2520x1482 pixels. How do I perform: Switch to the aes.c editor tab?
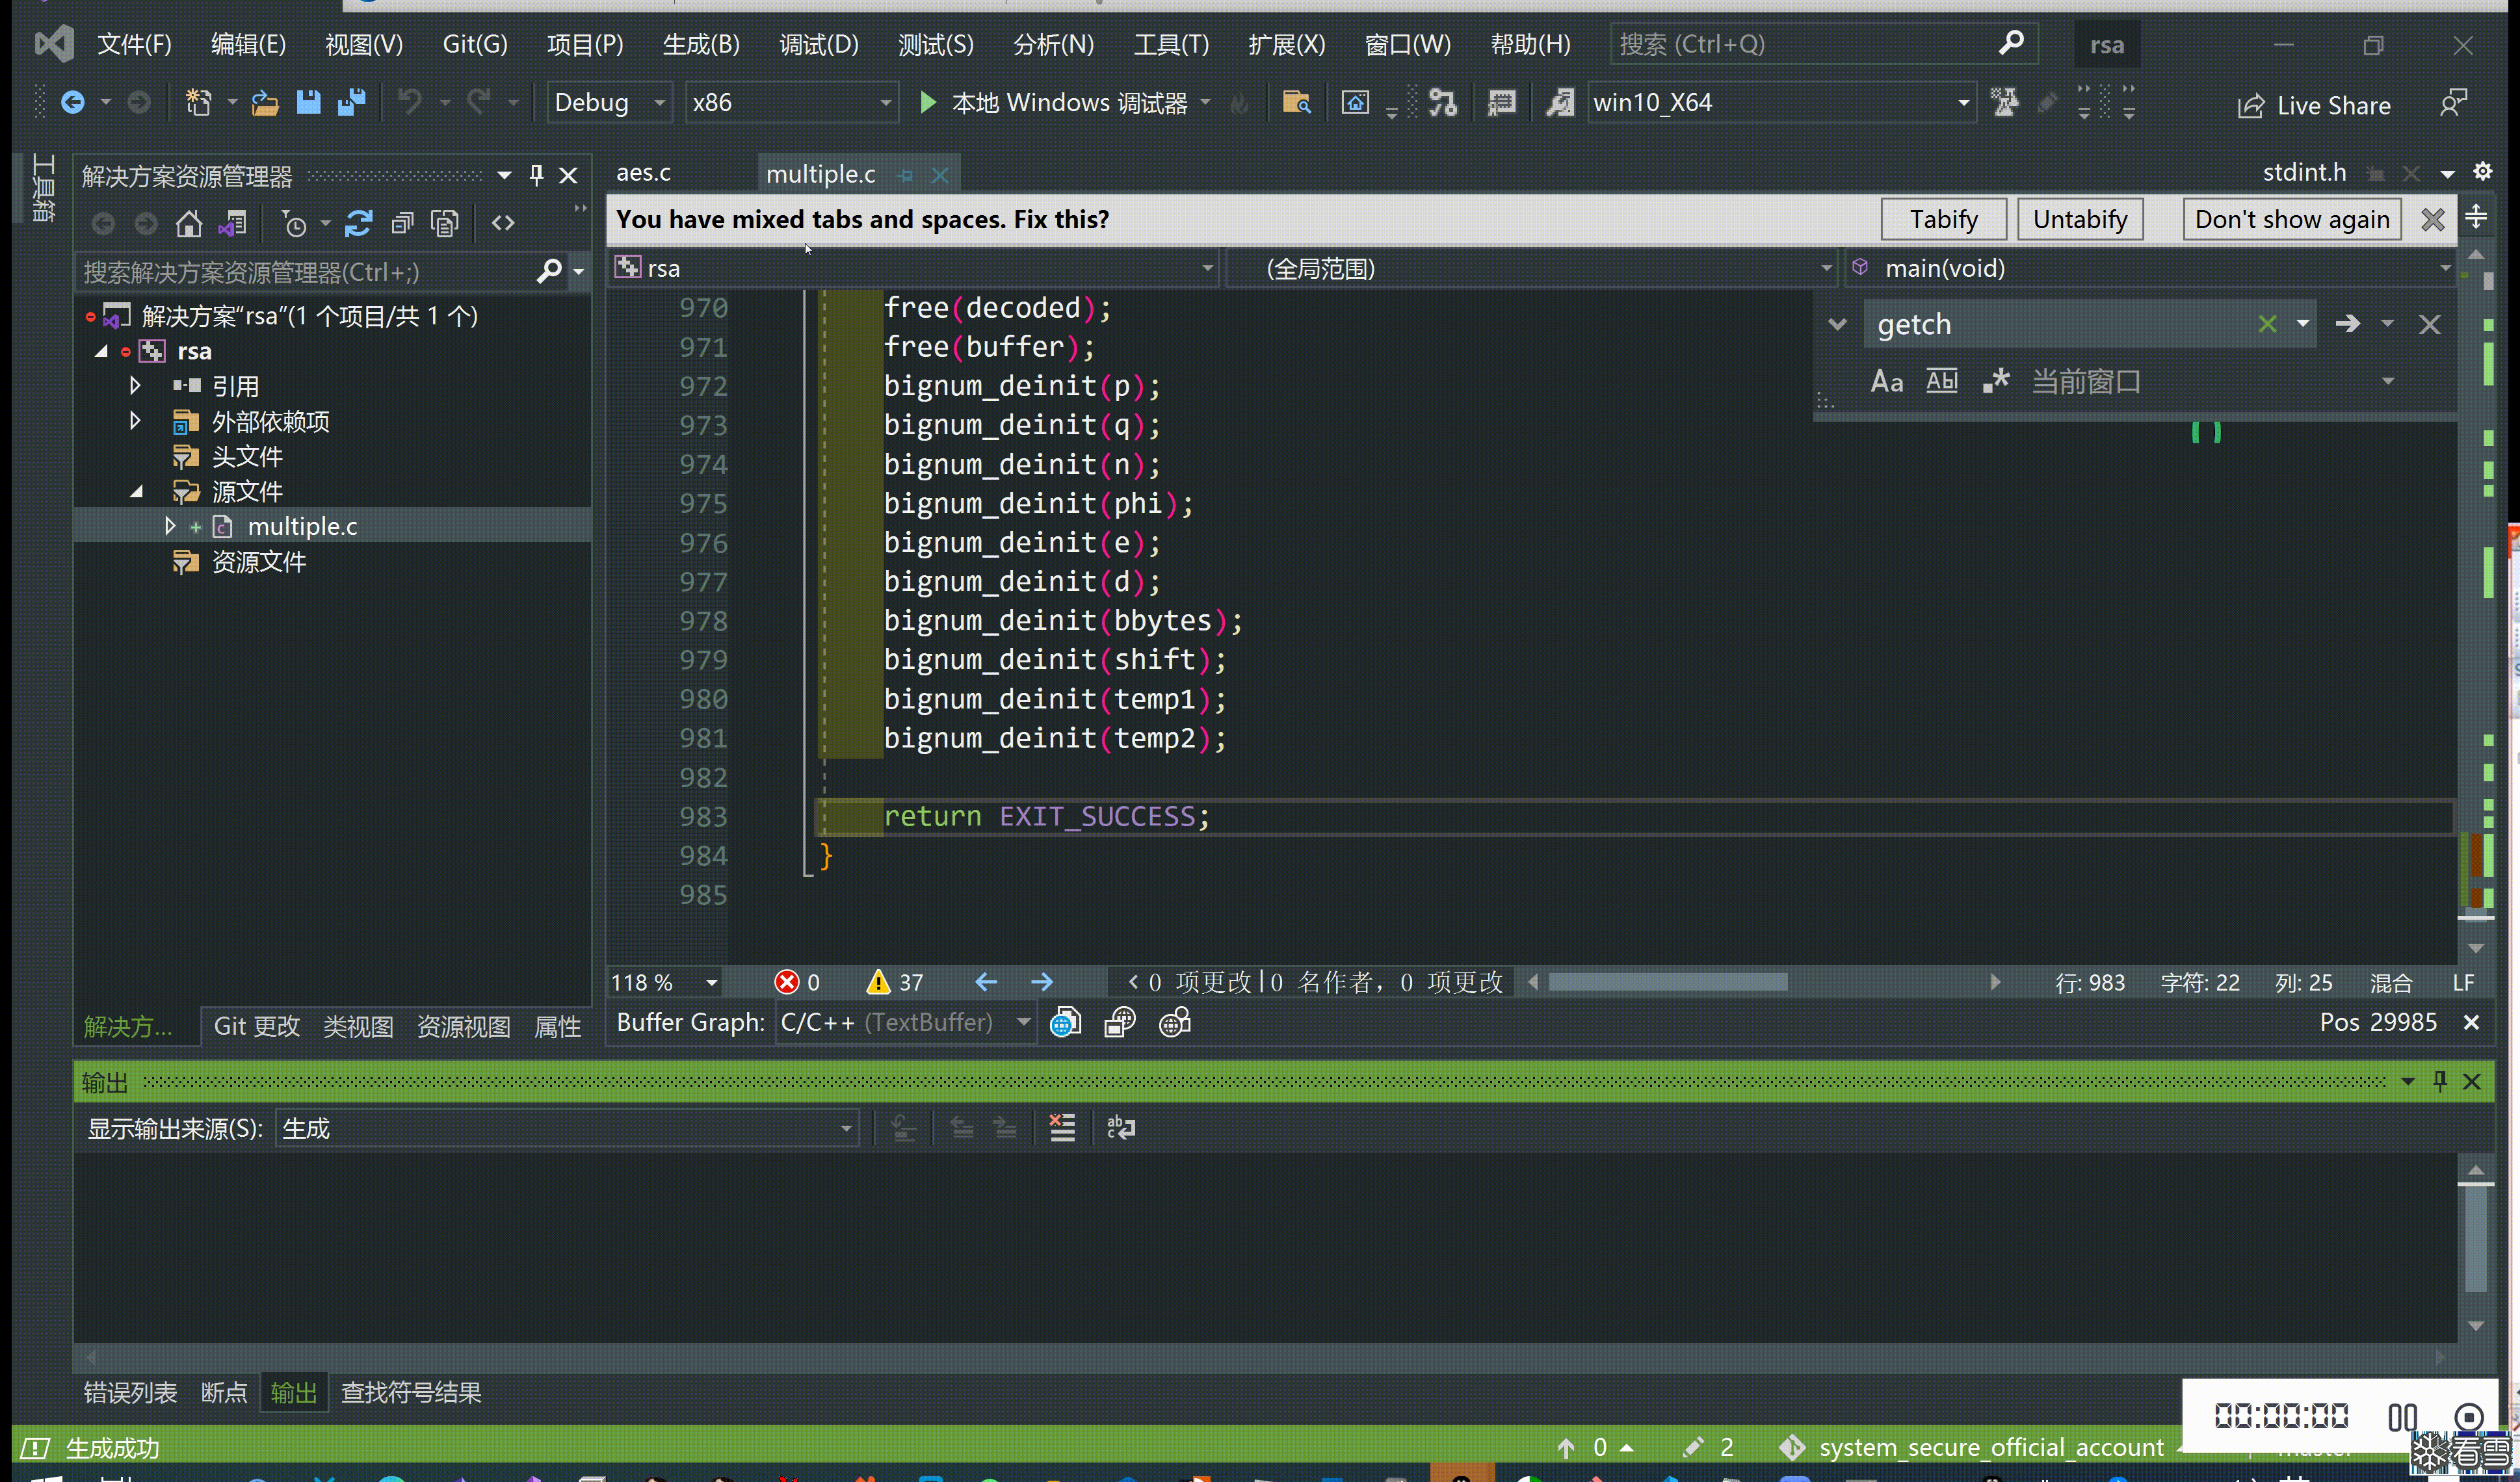point(643,172)
